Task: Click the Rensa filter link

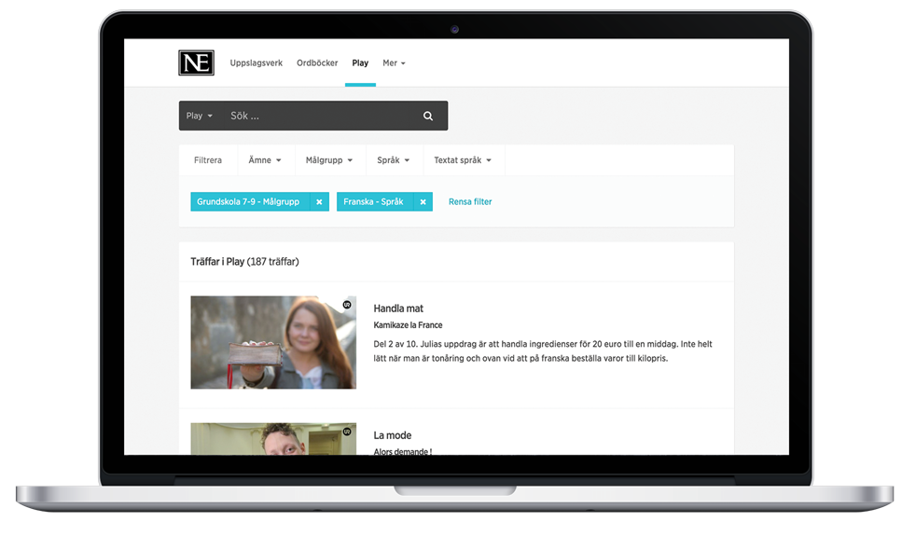Action: tap(470, 202)
